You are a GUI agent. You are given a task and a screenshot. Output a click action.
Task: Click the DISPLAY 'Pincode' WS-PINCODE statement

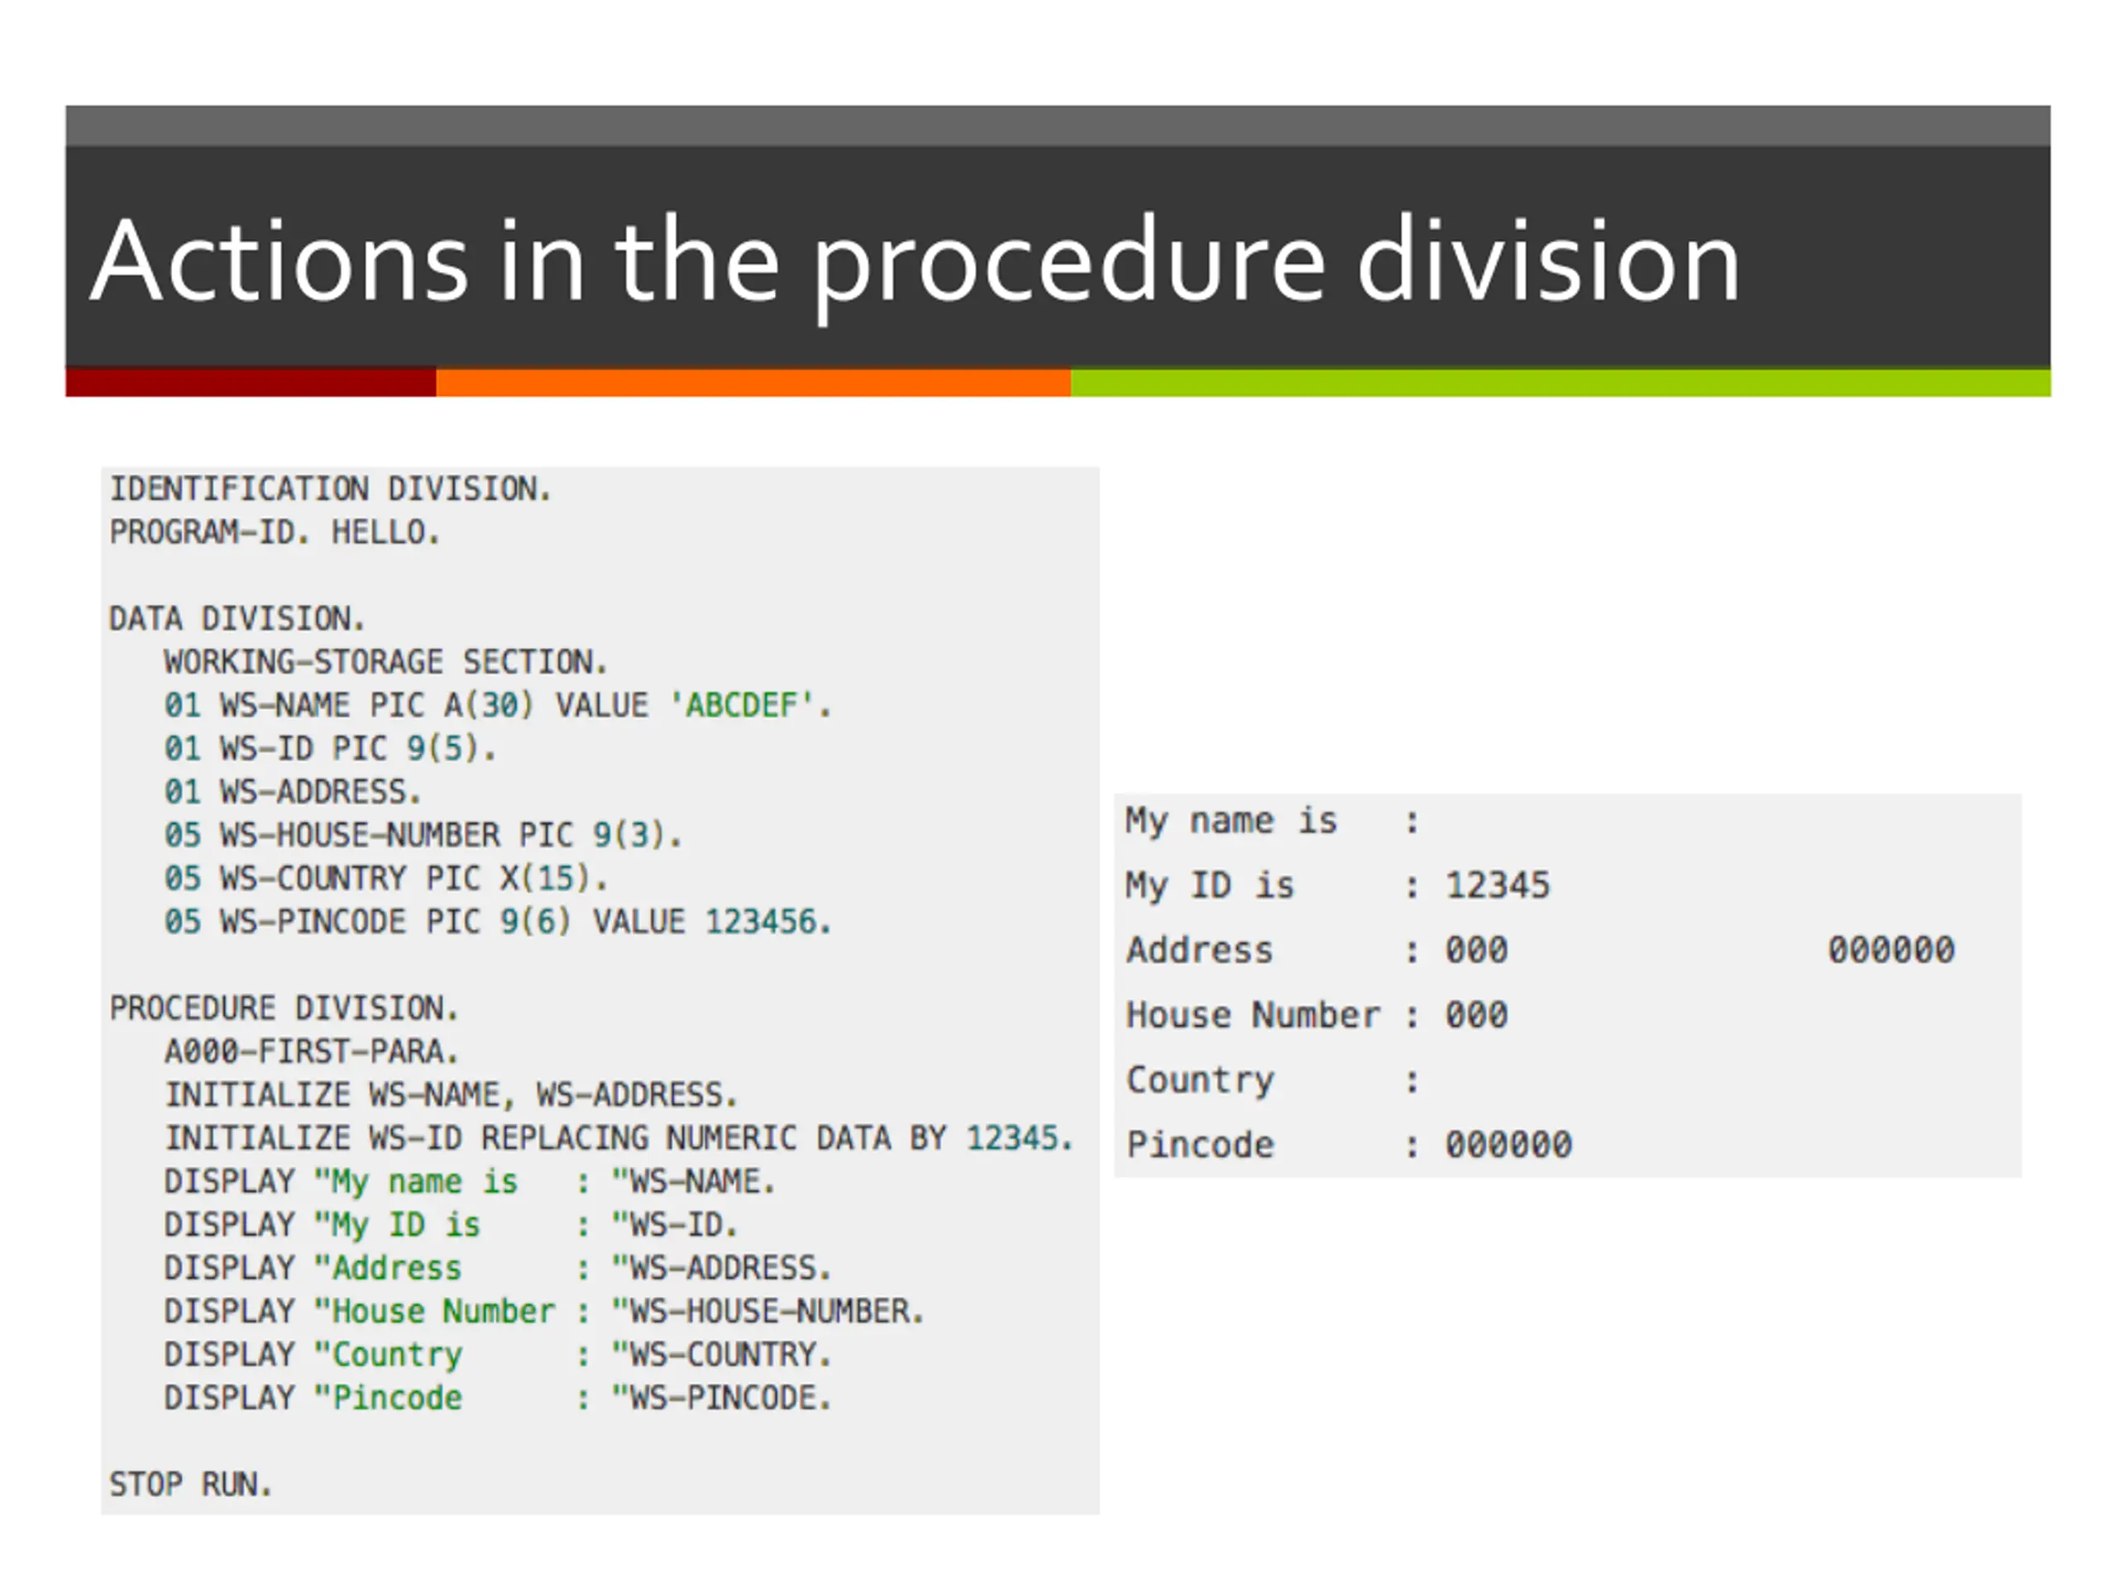498,1399
